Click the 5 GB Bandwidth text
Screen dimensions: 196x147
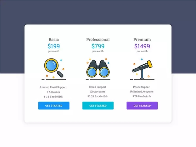pos(54,97)
